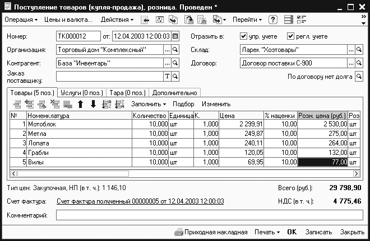This screenshot has height=241, width=370.
Task: Open the contract debt magnifier button
Action: (359, 76)
